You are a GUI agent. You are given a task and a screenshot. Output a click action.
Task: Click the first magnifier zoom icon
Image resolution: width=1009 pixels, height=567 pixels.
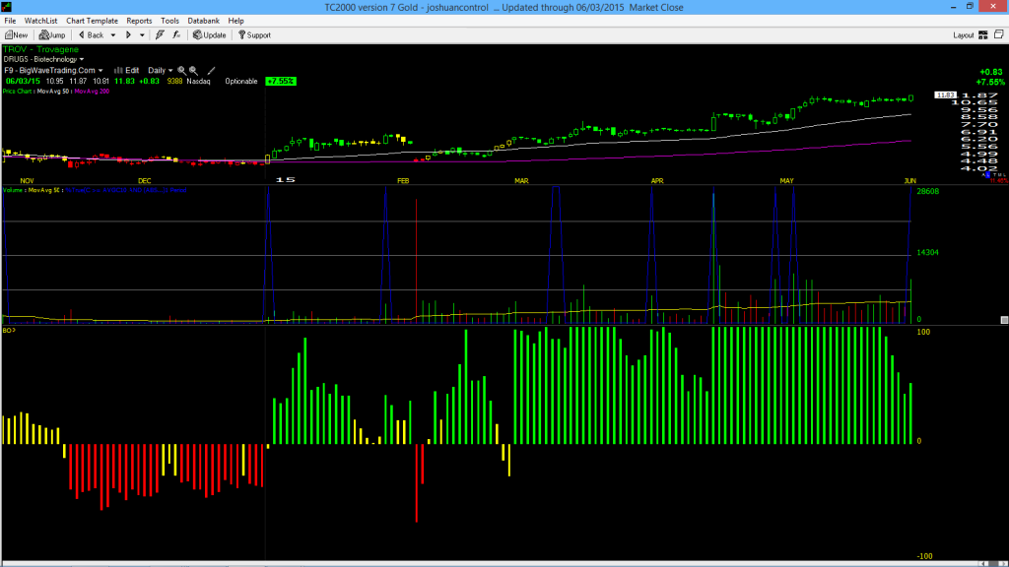181,71
